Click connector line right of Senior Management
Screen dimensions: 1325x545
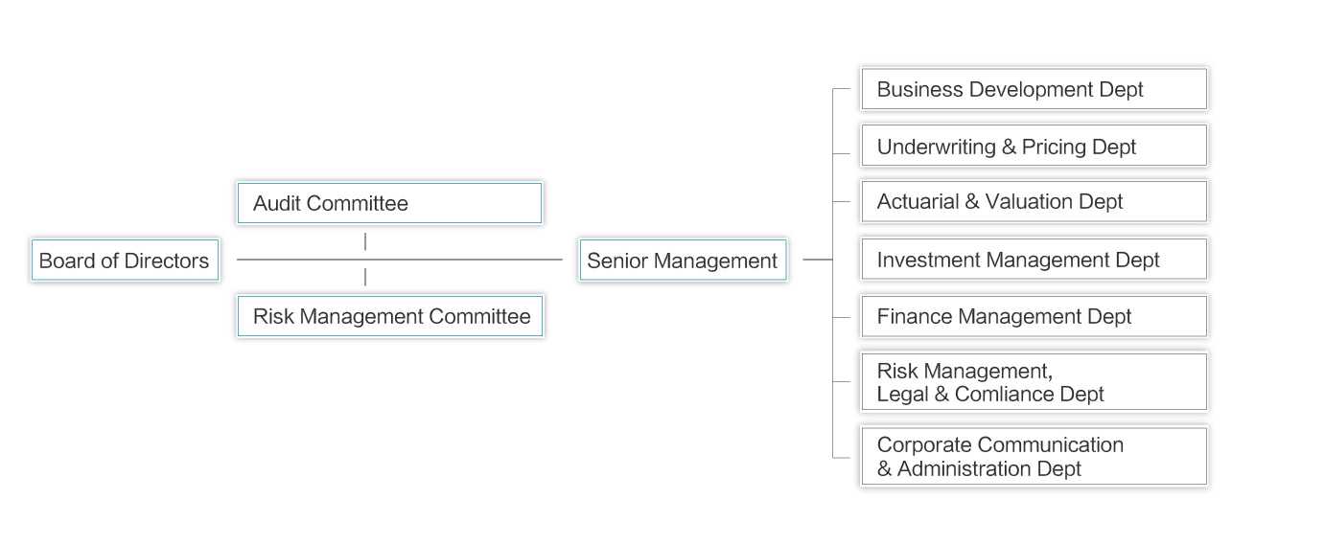[x=817, y=259]
